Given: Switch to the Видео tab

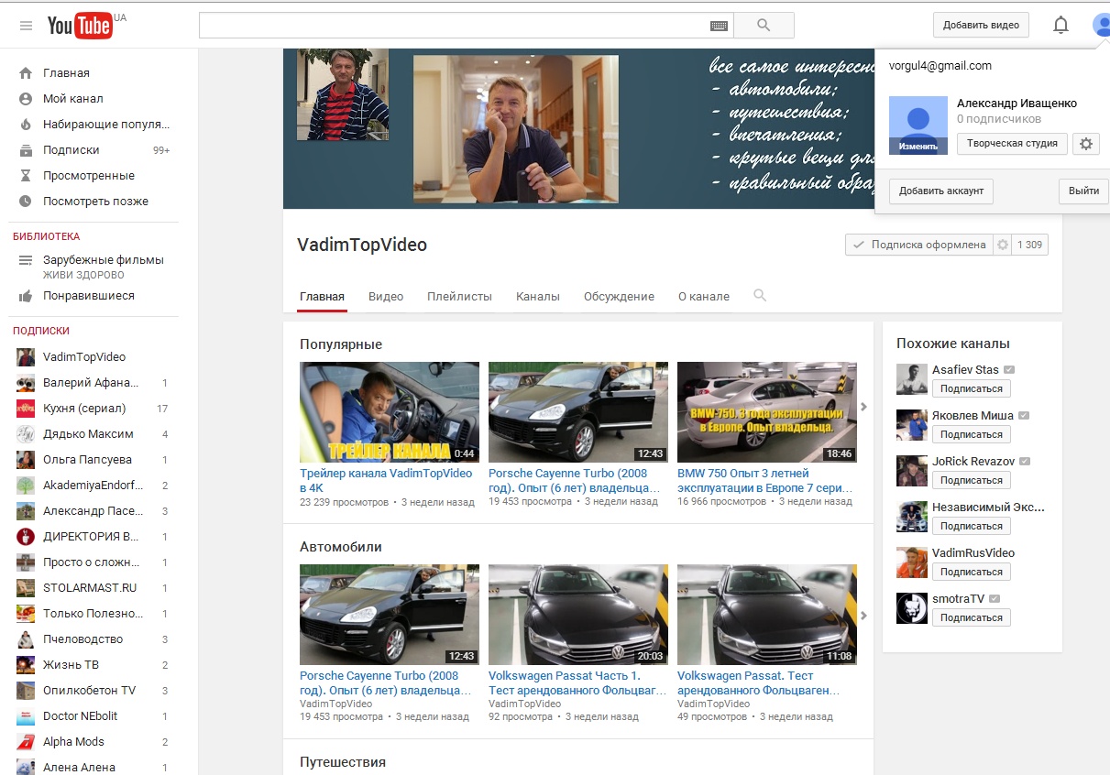Looking at the screenshot, I should coord(386,297).
